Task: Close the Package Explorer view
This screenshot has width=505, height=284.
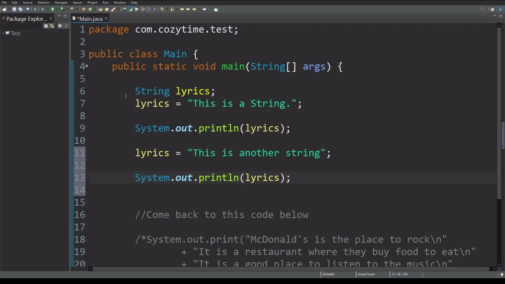Action: 50,19
